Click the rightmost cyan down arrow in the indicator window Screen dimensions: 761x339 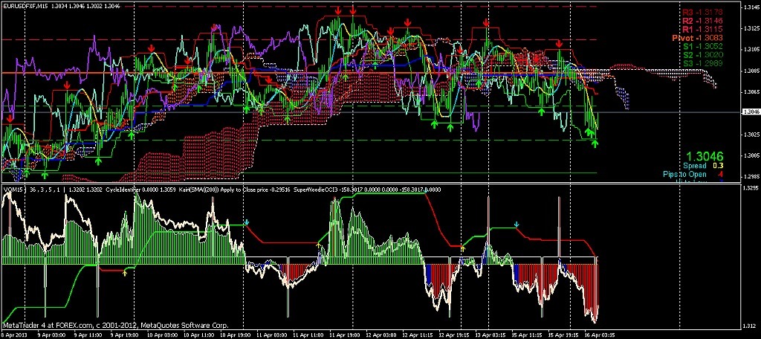(517, 223)
